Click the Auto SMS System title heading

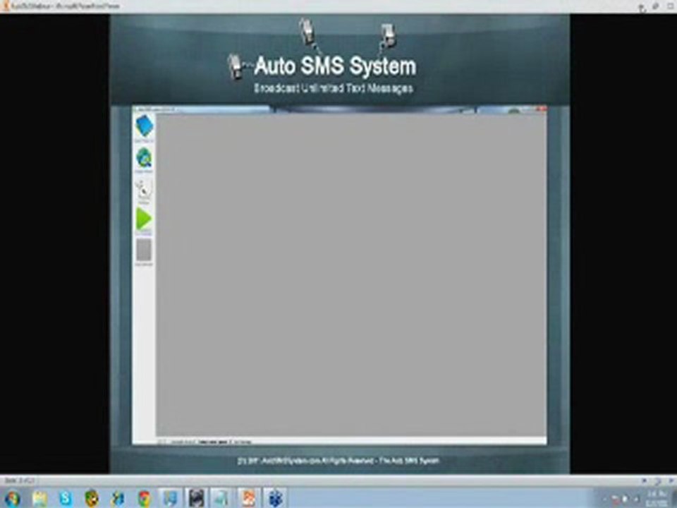coord(335,66)
